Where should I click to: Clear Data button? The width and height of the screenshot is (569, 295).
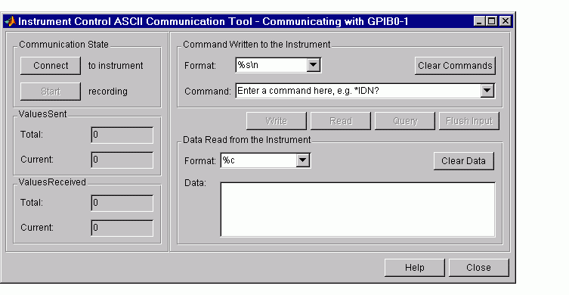464,161
